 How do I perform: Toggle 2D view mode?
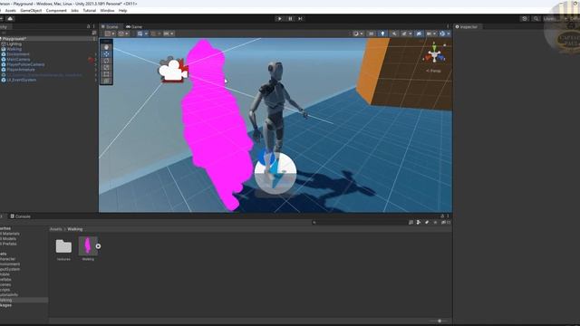click(371, 34)
